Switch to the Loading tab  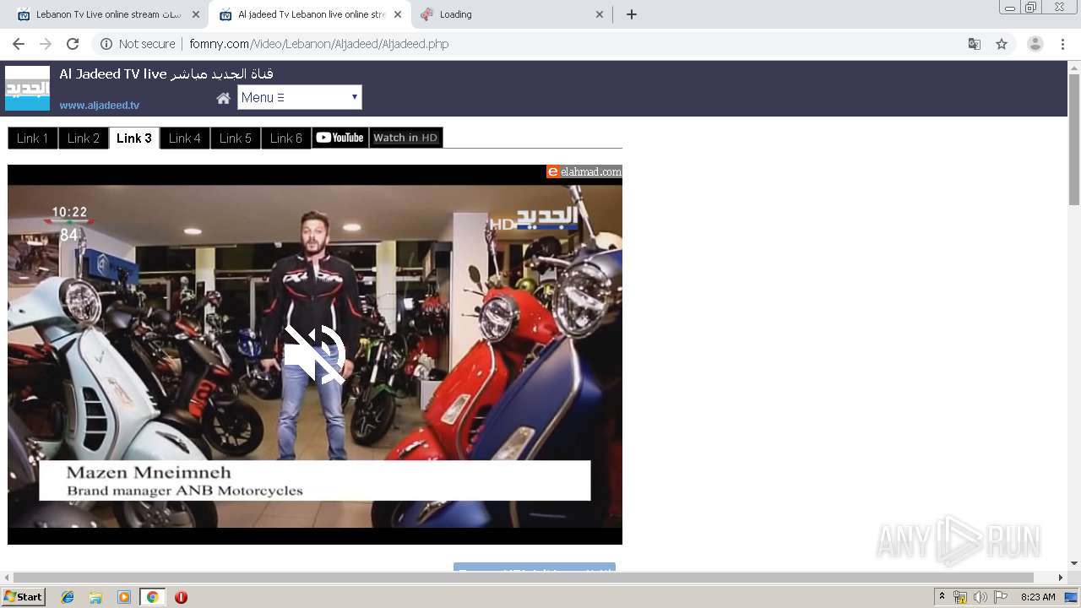click(512, 14)
